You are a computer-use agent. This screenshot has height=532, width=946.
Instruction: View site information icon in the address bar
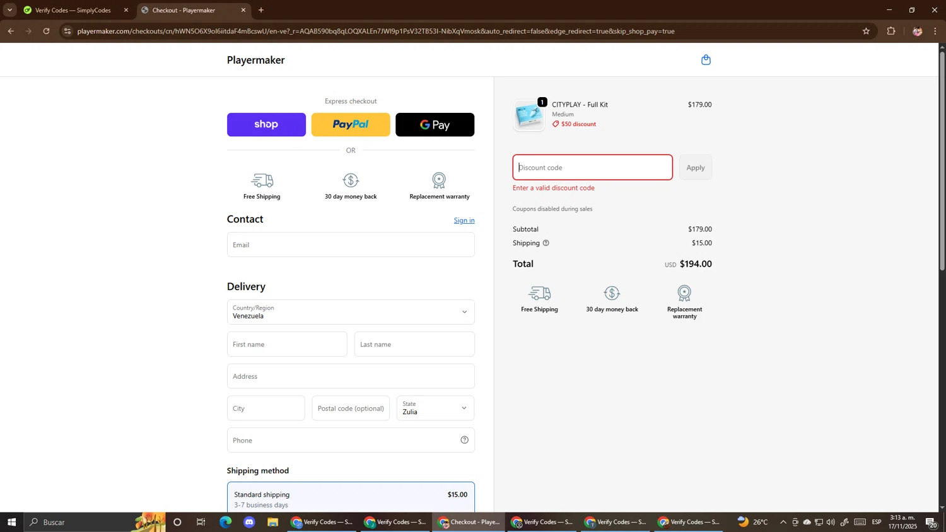[67, 31]
